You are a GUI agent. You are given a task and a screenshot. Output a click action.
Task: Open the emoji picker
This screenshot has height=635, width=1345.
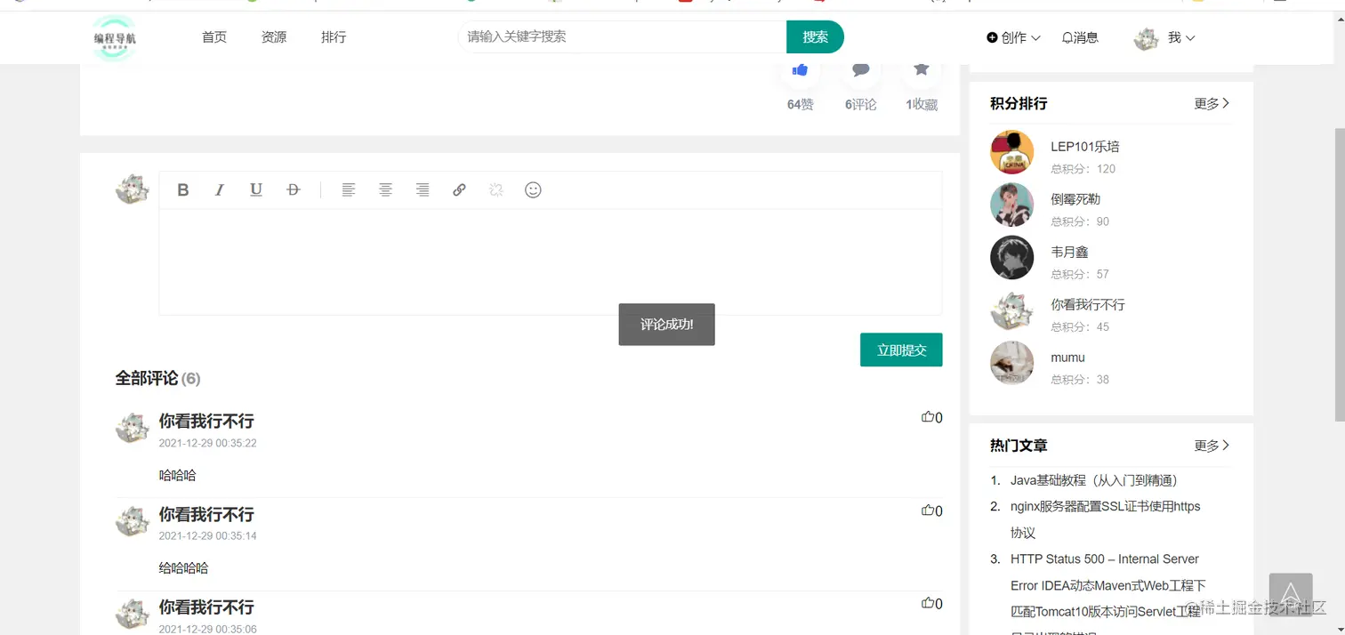tap(533, 189)
